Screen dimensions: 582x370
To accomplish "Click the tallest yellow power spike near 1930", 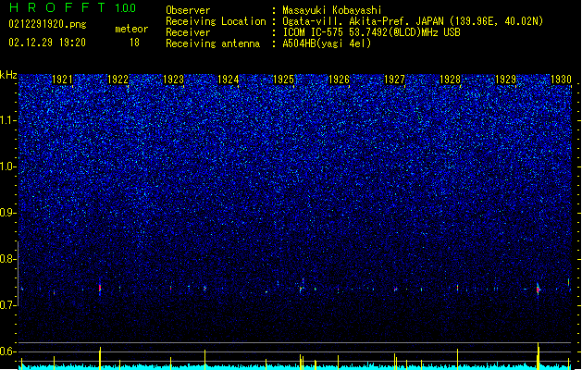I will (x=539, y=356).
